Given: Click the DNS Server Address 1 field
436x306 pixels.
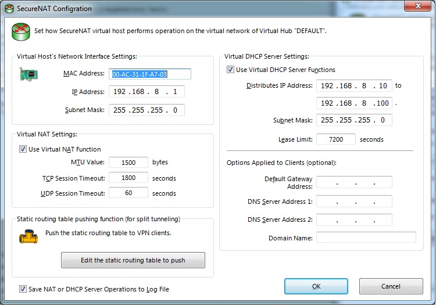Looking at the screenshot, I should tap(354, 201).
